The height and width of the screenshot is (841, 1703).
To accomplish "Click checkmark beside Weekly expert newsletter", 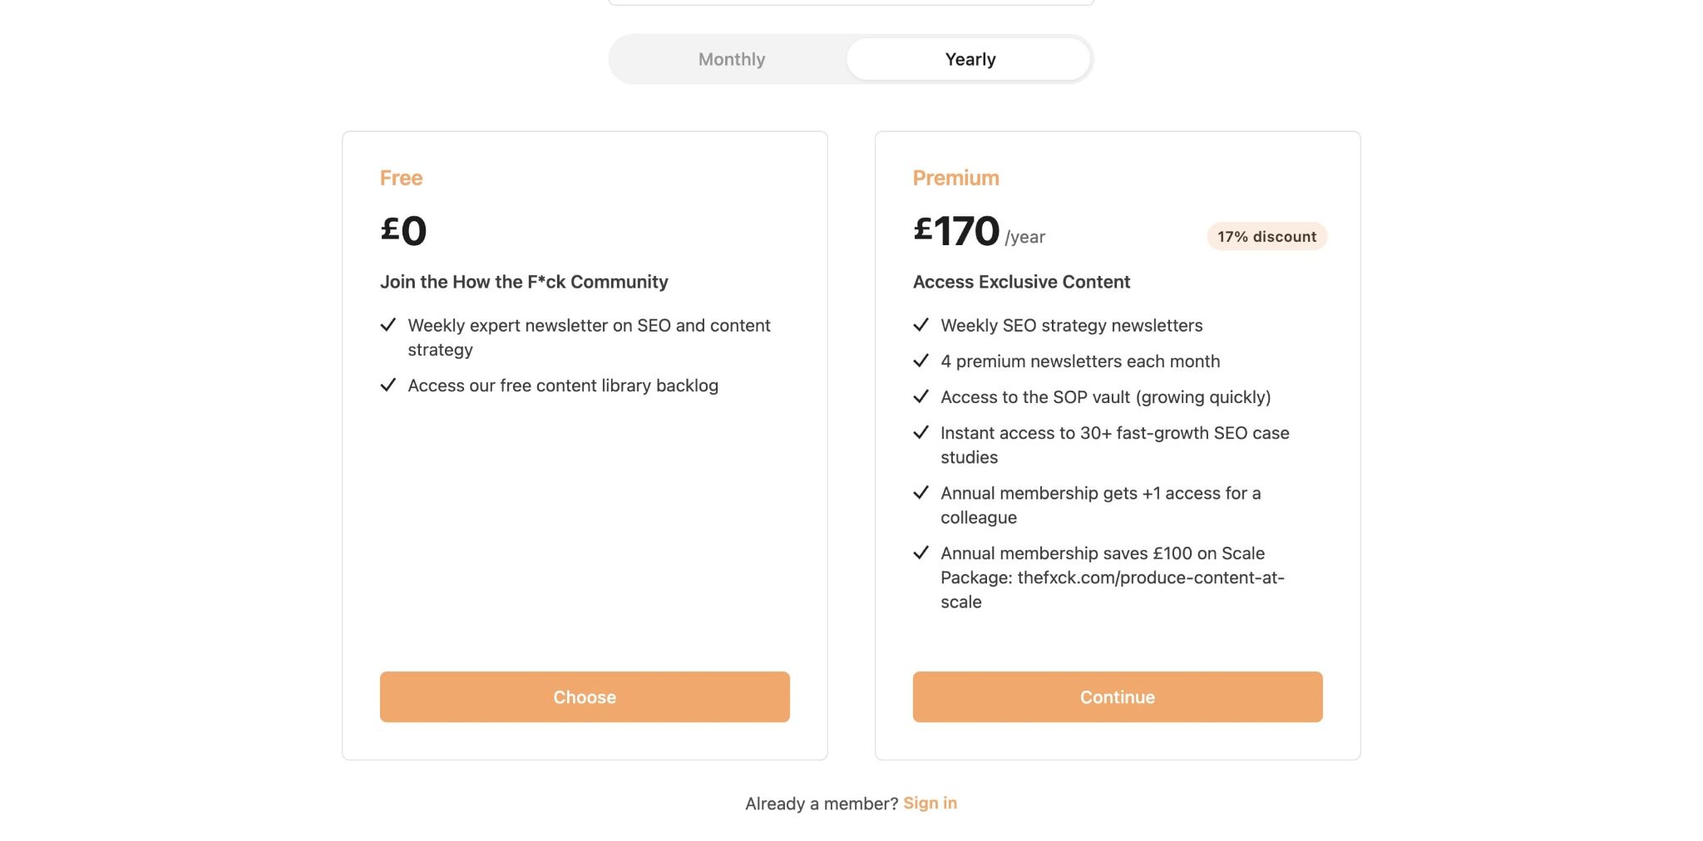I will click(x=387, y=325).
